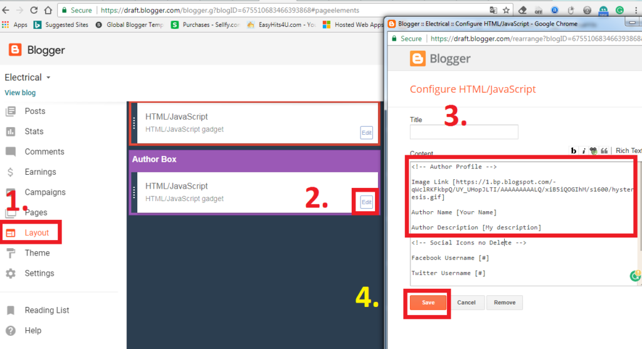Click the orange Blogger logo in main window
Image resolution: width=642 pixels, height=349 pixels.
[15, 50]
